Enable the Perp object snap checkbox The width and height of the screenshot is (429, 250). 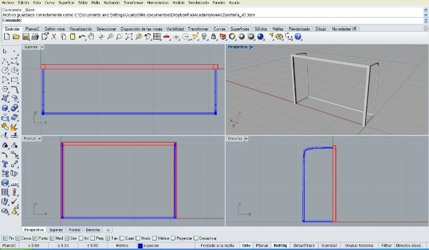93,238
